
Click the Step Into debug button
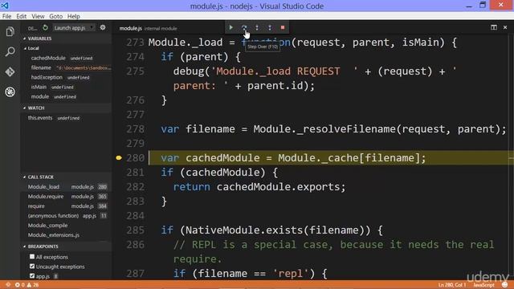tap(257, 27)
